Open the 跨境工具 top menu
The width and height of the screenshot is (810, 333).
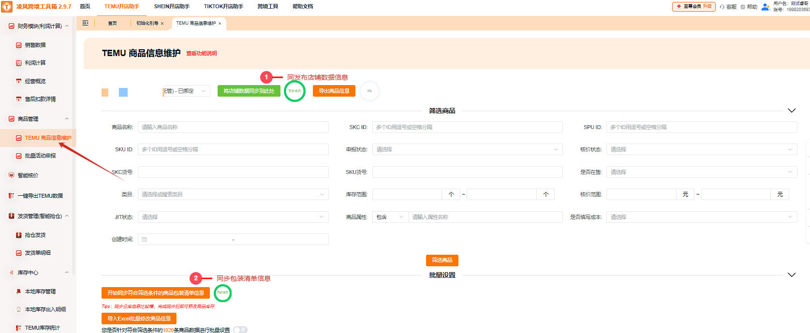click(x=268, y=6)
